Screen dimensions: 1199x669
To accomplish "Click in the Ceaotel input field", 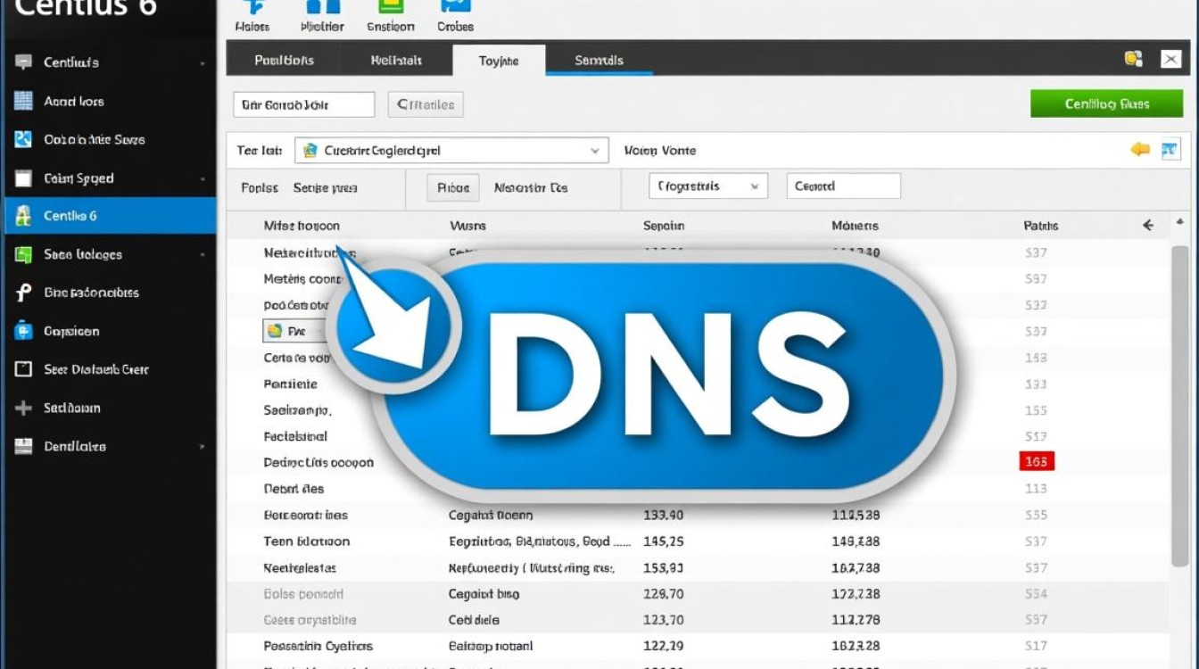I will (843, 186).
